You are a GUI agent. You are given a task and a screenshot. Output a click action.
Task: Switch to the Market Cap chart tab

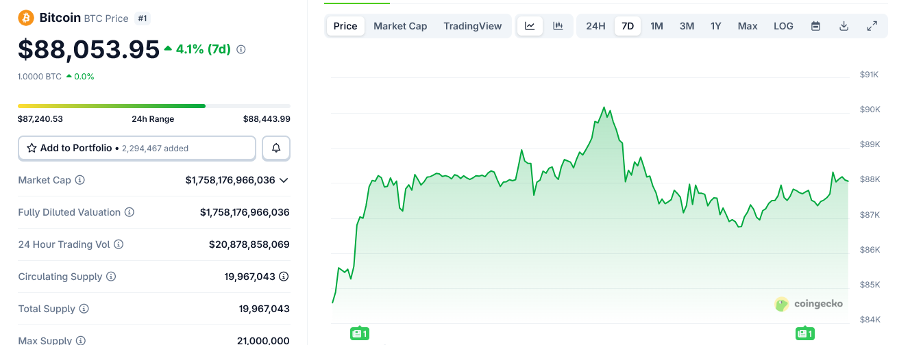[400, 26]
